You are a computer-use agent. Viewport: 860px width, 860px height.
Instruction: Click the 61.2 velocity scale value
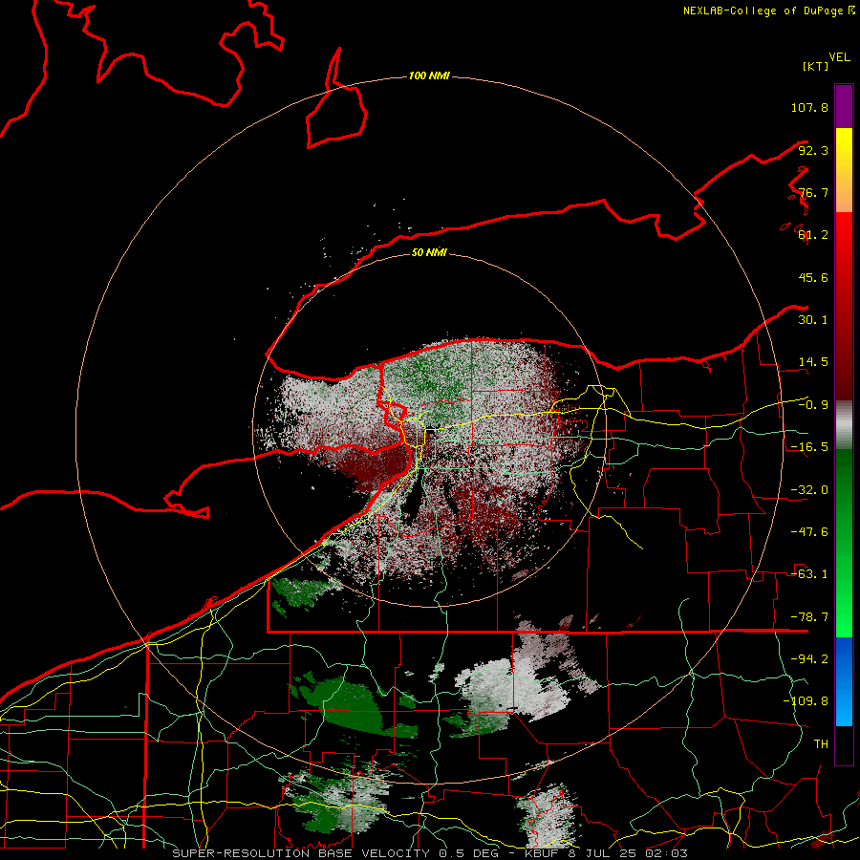(813, 235)
